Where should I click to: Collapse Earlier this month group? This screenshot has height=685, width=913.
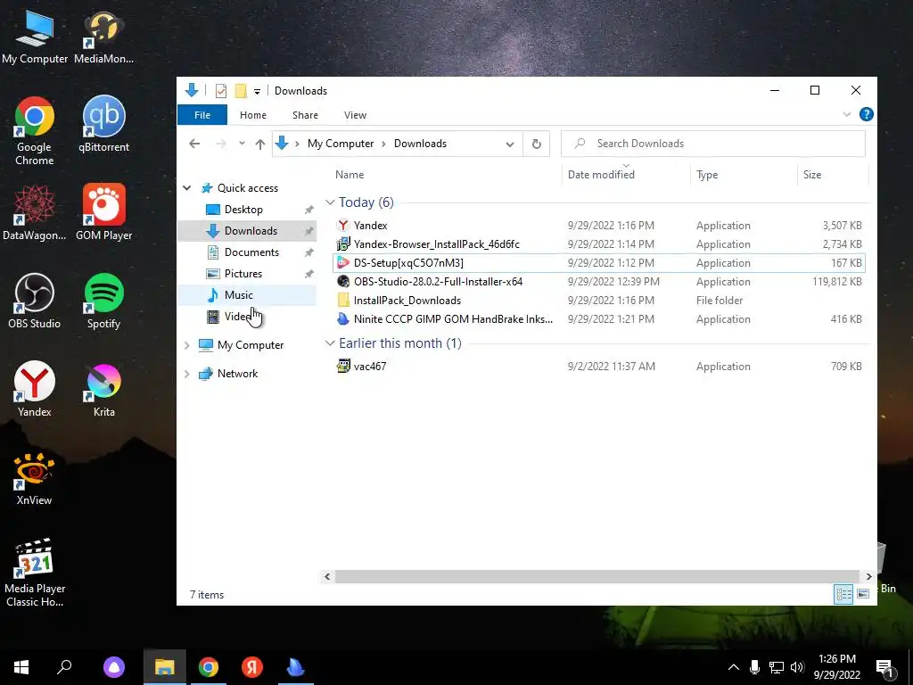point(330,343)
